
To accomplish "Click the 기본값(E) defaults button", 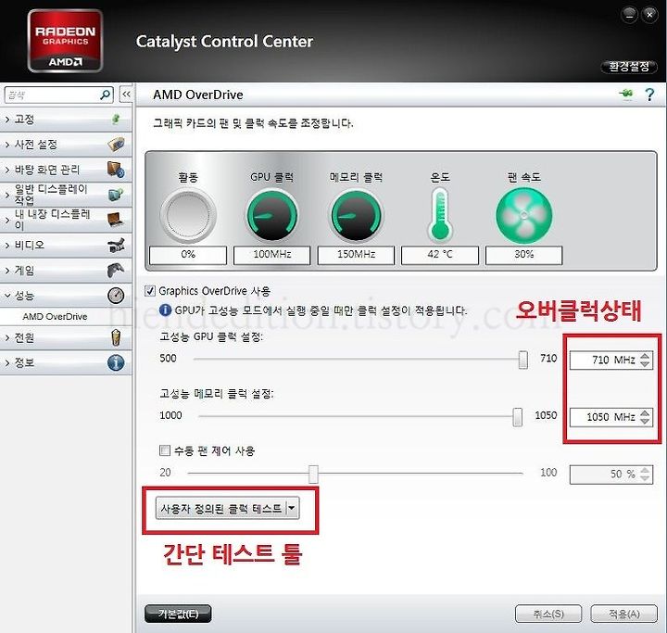I will 178,614.
